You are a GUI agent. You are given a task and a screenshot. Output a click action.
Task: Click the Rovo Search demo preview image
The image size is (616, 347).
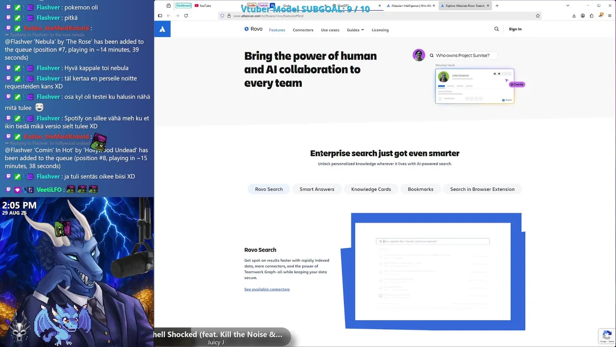pyautogui.click(x=433, y=271)
